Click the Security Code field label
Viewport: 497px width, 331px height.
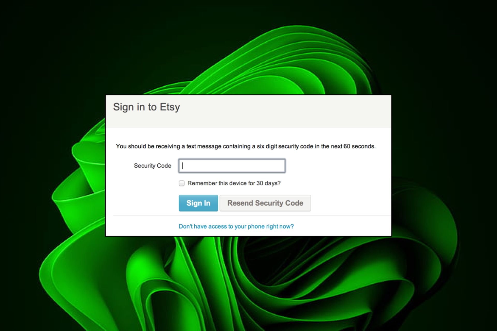tap(152, 166)
